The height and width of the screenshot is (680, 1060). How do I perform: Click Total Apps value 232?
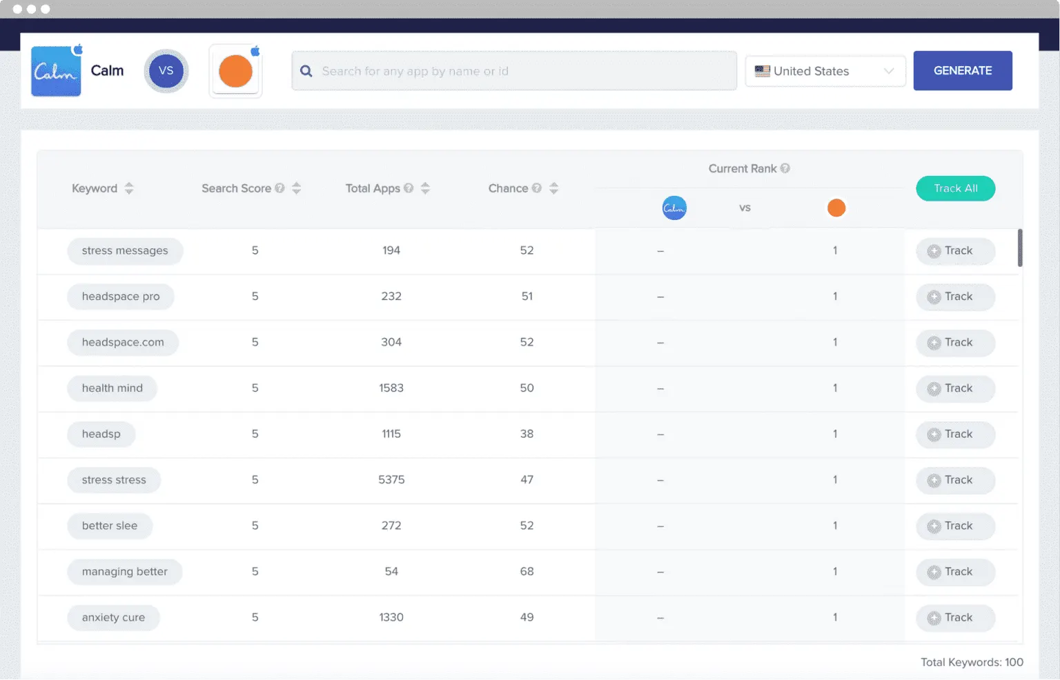point(391,296)
